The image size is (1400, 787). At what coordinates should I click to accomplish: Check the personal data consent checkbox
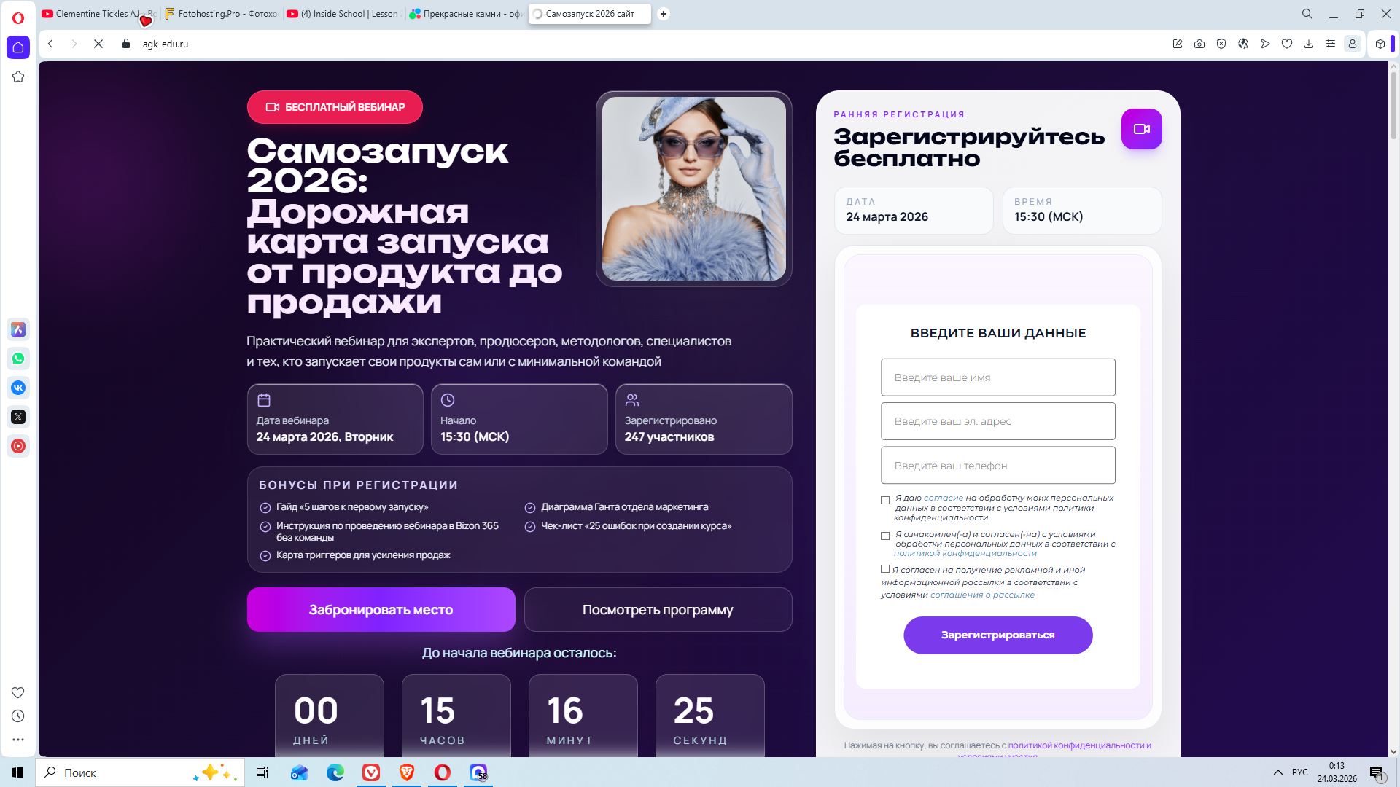pyautogui.click(x=885, y=501)
